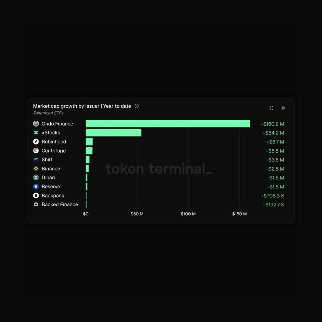Expand chart to fullscreen view

click(x=271, y=108)
